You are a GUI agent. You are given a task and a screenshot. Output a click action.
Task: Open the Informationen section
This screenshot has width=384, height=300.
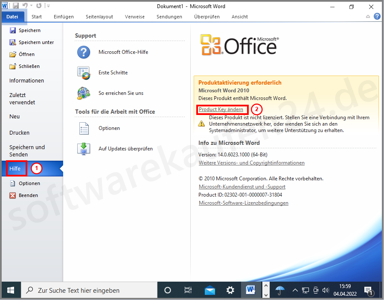(27, 80)
